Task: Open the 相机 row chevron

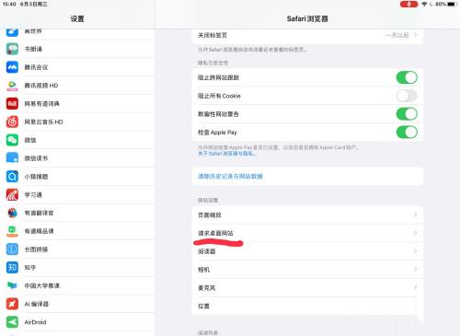Action: click(x=415, y=269)
